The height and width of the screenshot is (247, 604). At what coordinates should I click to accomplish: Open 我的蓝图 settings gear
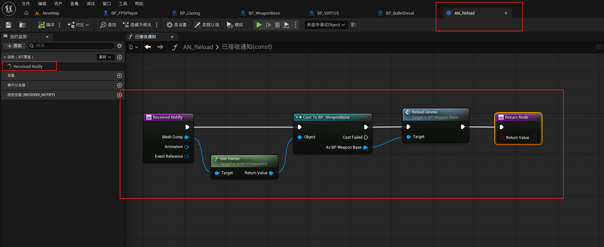click(x=119, y=46)
